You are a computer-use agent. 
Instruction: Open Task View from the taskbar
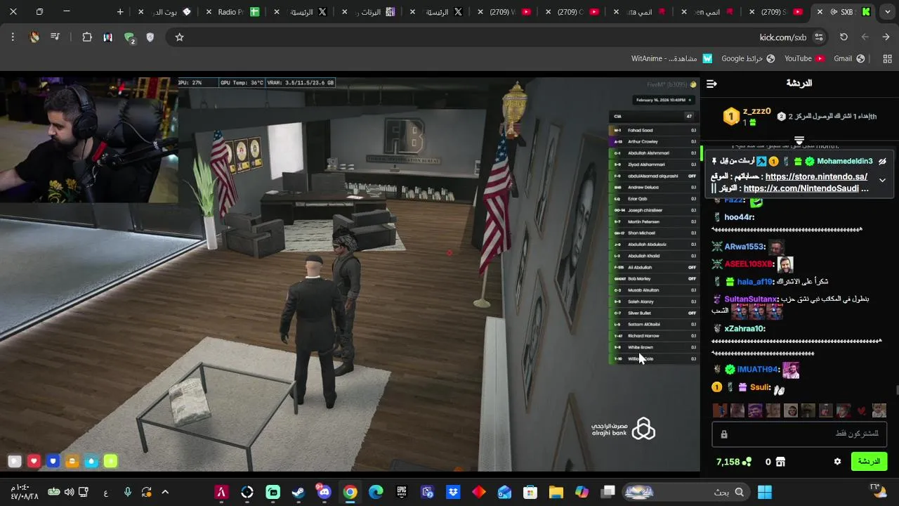(x=608, y=492)
